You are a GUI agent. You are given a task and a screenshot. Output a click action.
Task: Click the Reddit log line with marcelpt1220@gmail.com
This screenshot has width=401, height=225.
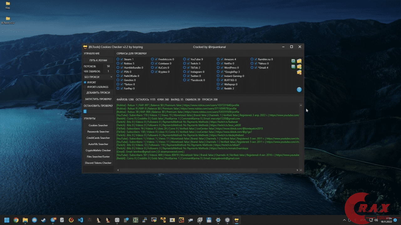pos(178,119)
